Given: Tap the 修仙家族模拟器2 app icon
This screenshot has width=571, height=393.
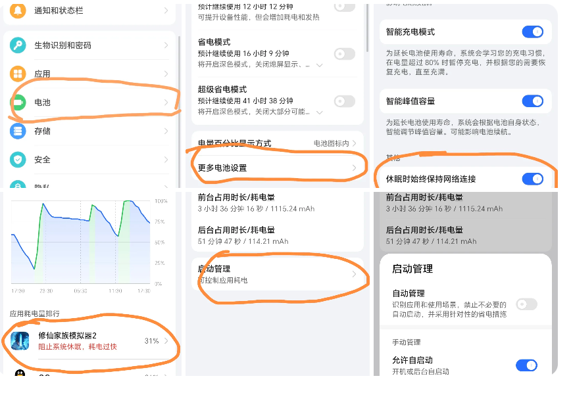Looking at the screenshot, I should (20, 340).
